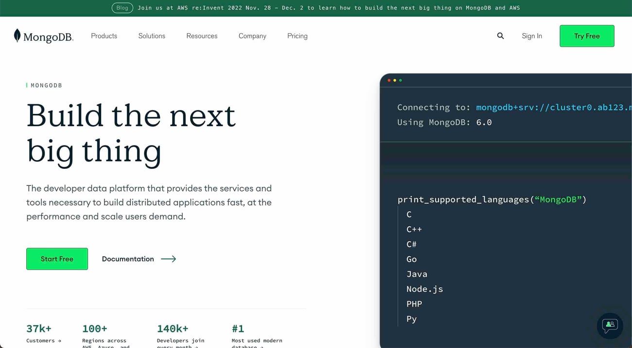
Task: Open the AWS re:Invent announcement banner
Action: tap(329, 8)
